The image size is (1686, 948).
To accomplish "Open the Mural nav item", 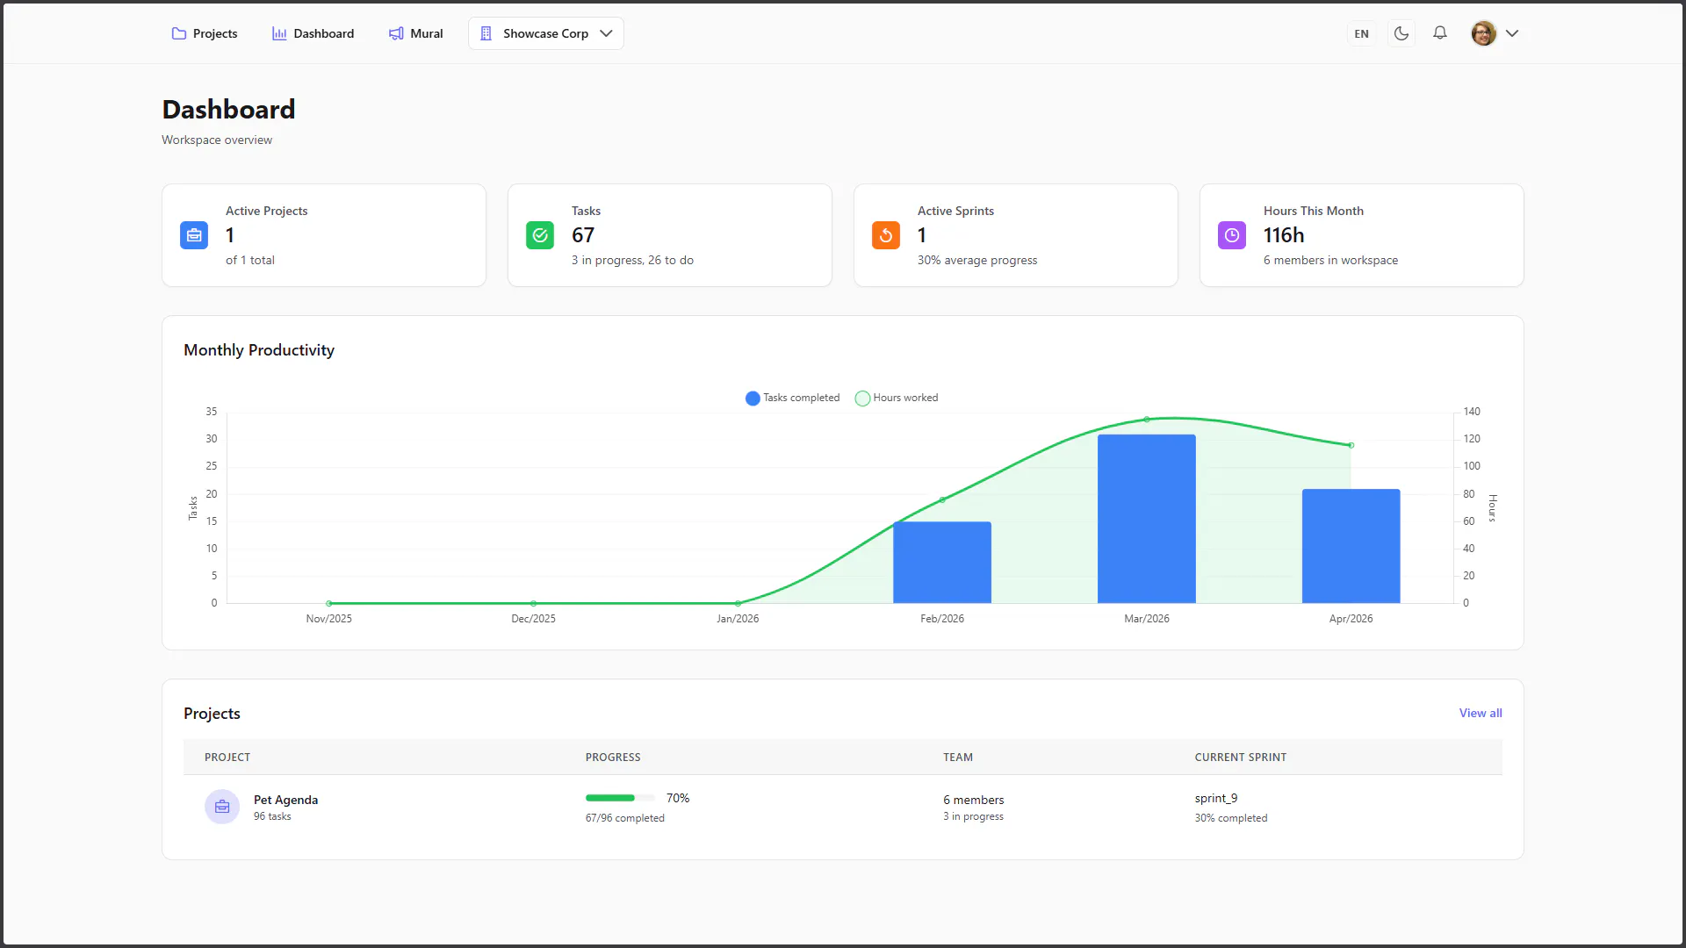I will 415,33.
